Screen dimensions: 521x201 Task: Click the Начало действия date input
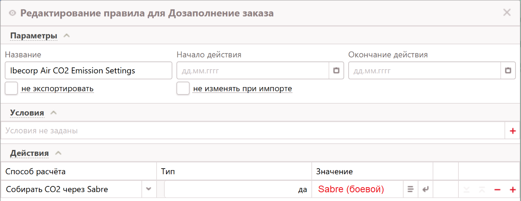[252, 71]
